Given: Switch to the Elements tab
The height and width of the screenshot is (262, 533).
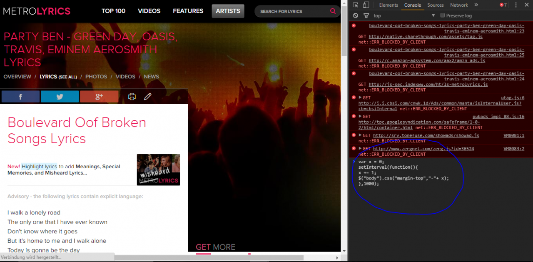Looking at the screenshot, I should click(x=389, y=5).
